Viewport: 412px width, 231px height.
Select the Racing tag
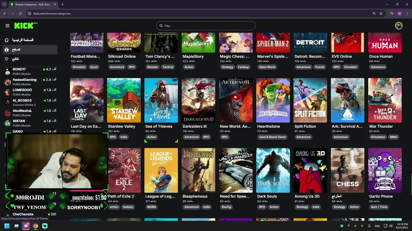227,207
